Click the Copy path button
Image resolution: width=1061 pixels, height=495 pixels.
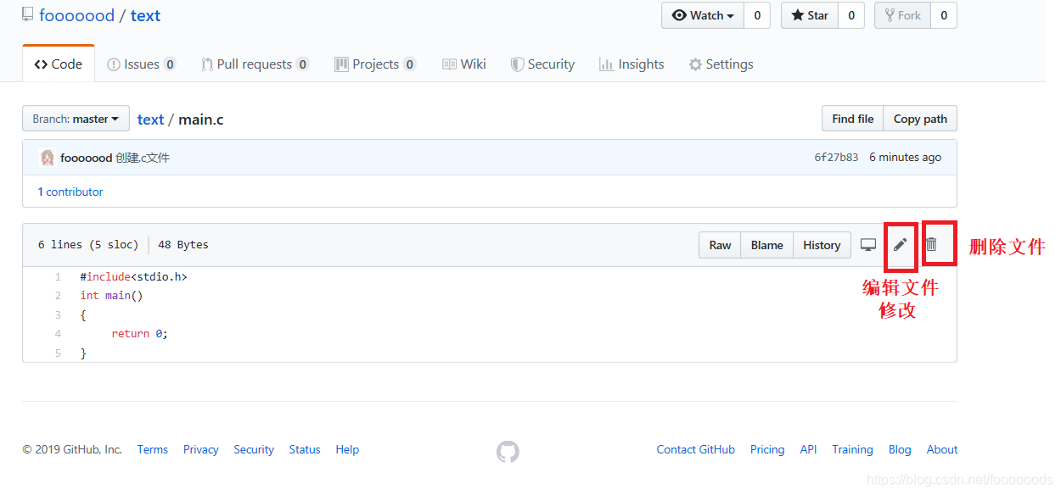point(920,119)
